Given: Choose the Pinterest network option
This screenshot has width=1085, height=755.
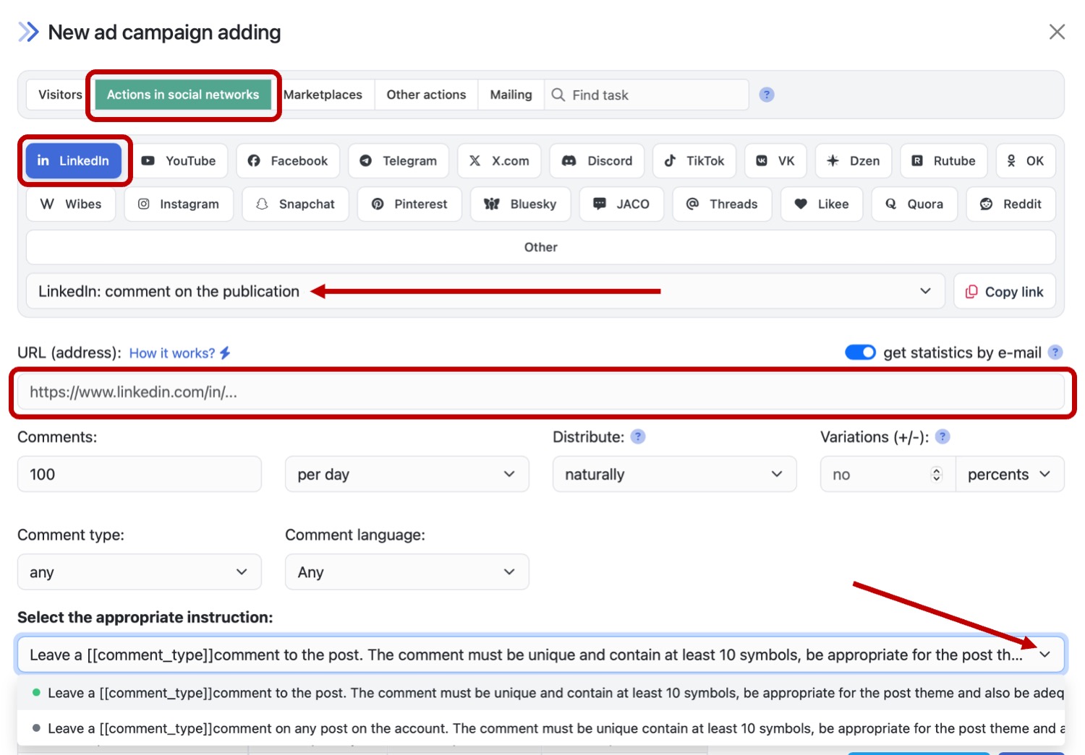Looking at the screenshot, I should point(409,204).
